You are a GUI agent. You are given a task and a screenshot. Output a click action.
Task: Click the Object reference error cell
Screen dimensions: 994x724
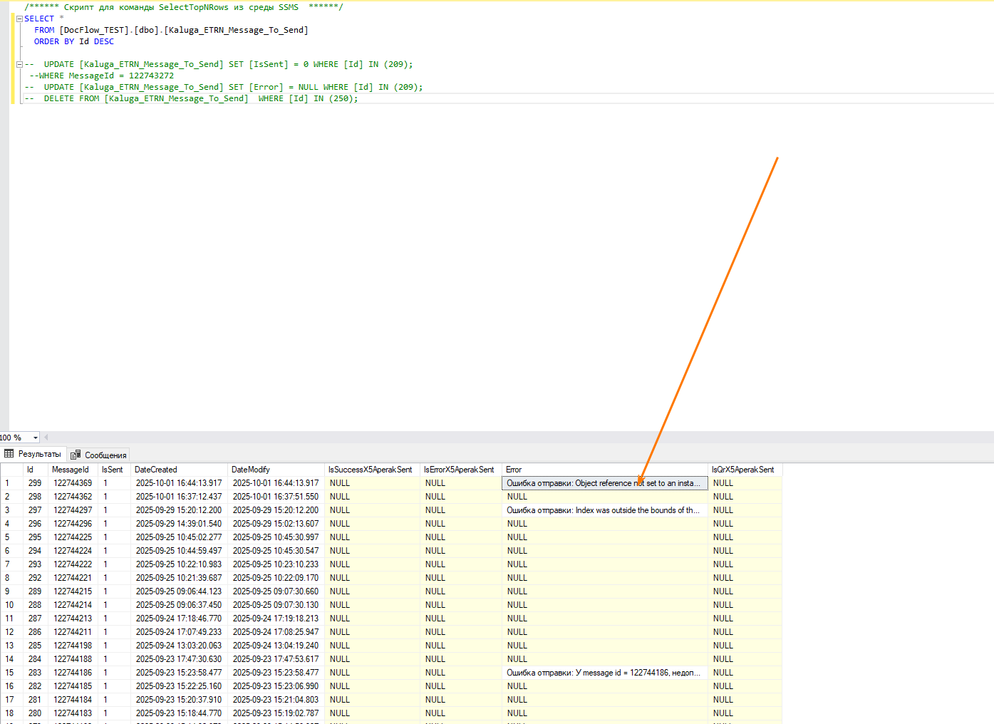[x=605, y=483]
